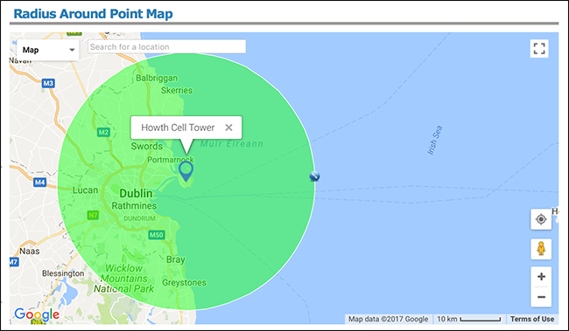569x331 pixels.
Task: Click the Muir Éireann sea label
Action: pyautogui.click(x=232, y=144)
